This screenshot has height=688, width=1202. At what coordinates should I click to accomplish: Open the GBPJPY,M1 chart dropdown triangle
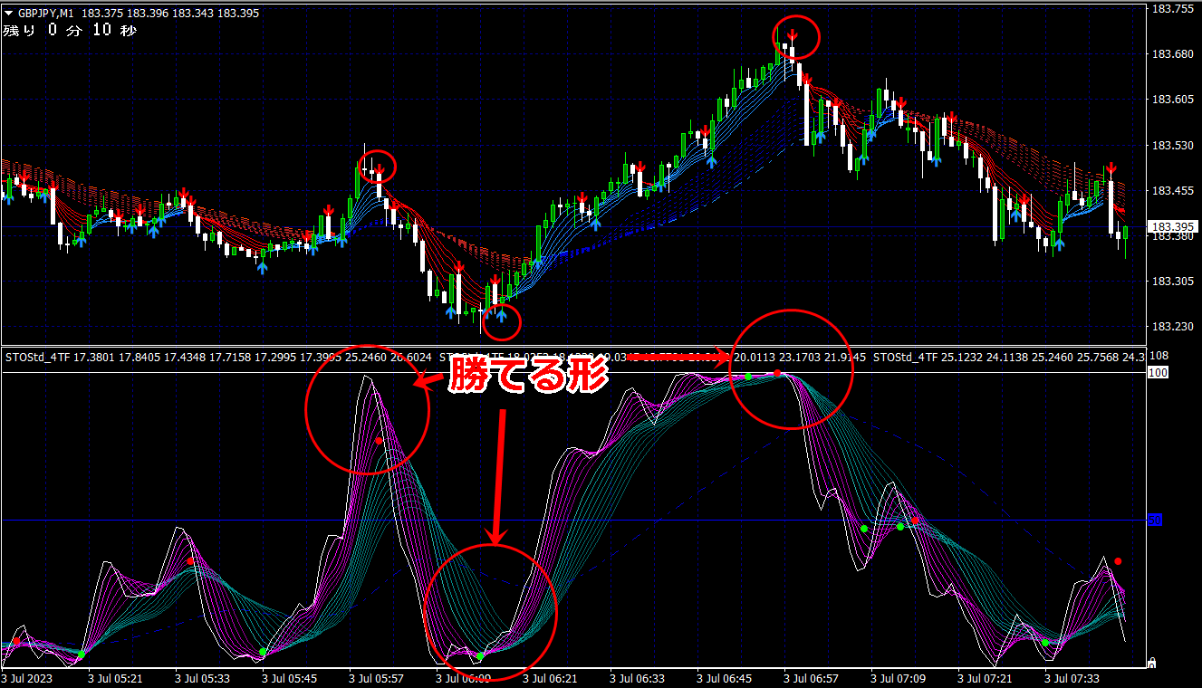[x=9, y=12]
